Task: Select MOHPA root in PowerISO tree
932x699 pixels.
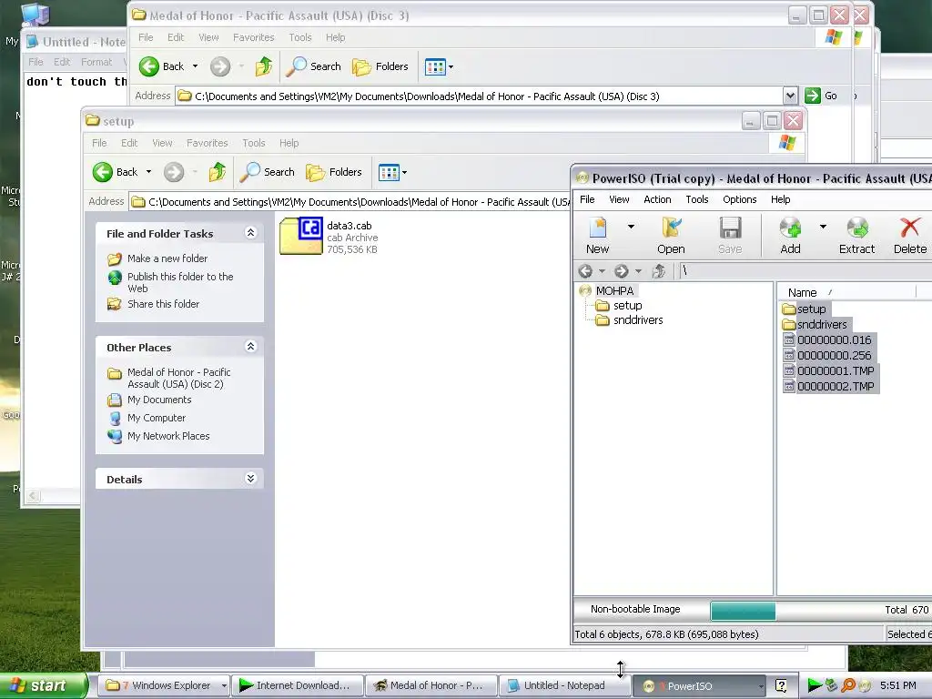Action: (614, 290)
